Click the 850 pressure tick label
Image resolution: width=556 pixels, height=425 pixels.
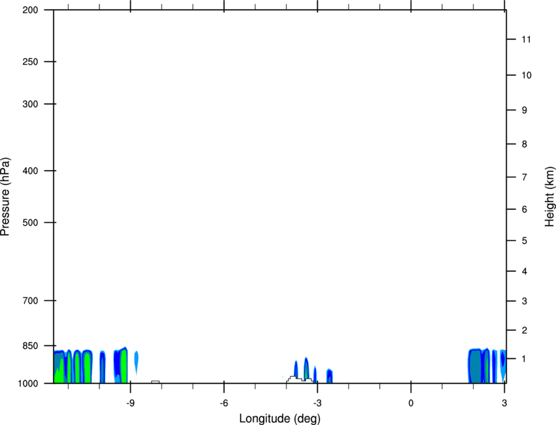point(30,346)
